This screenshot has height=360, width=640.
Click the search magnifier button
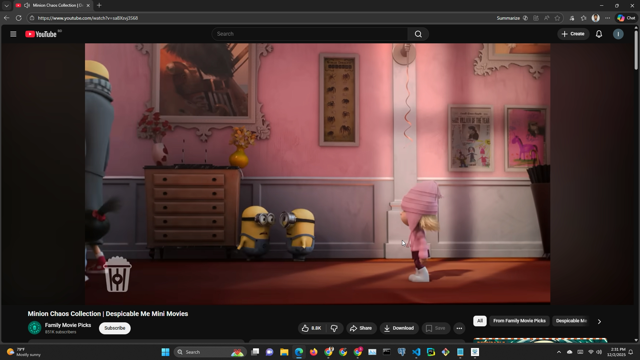pos(418,34)
